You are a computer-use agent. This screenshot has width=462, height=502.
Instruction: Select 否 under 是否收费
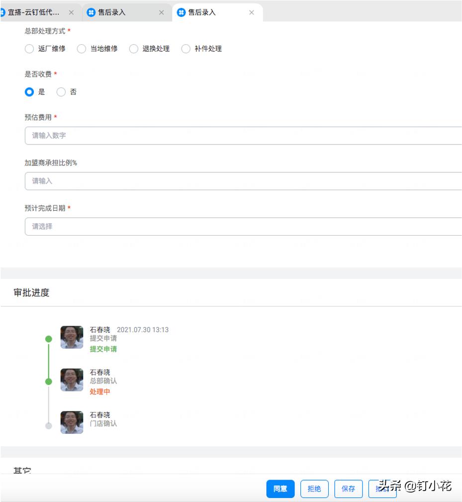coord(61,92)
